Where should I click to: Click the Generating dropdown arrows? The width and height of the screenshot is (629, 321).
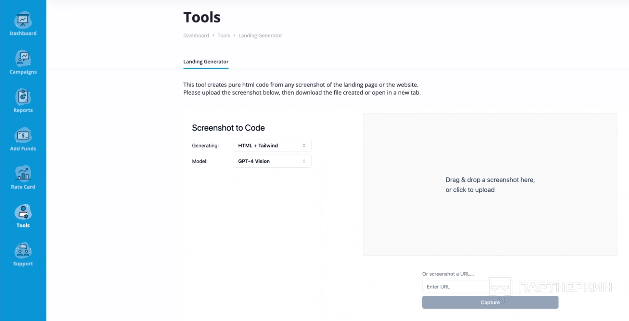[304, 146]
